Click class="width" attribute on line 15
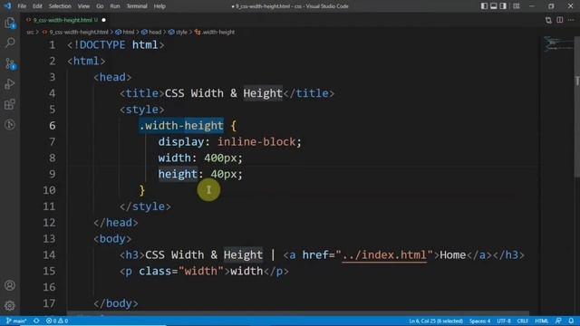580x326 pixels. click(x=181, y=272)
